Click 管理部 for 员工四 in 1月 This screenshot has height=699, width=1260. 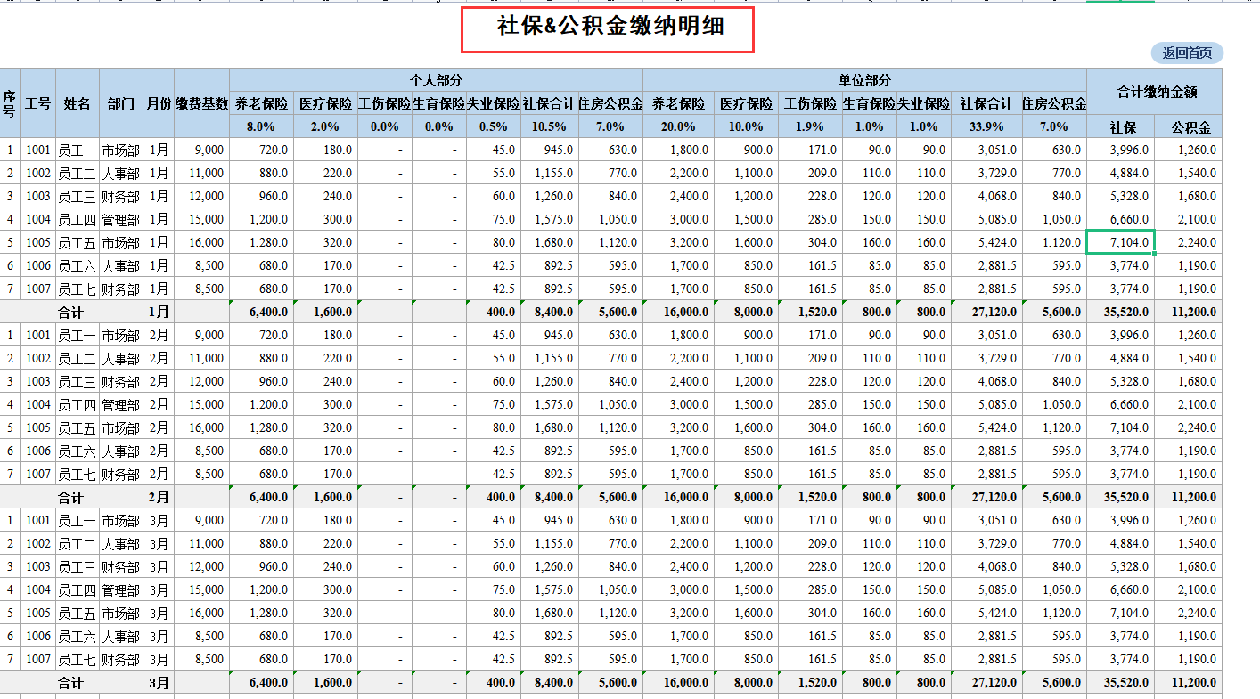pyautogui.click(x=121, y=219)
